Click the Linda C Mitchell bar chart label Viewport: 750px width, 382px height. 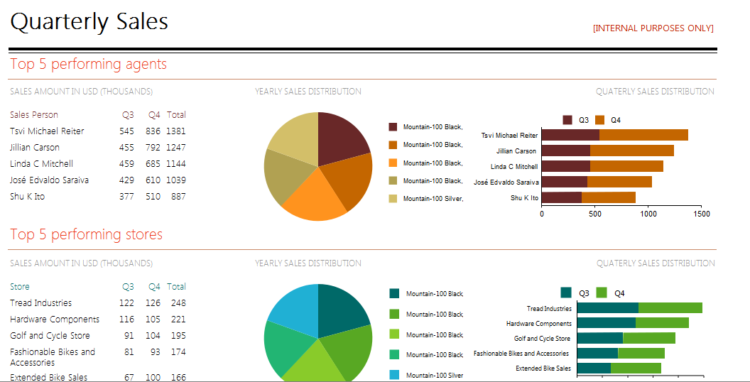point(514,166)
